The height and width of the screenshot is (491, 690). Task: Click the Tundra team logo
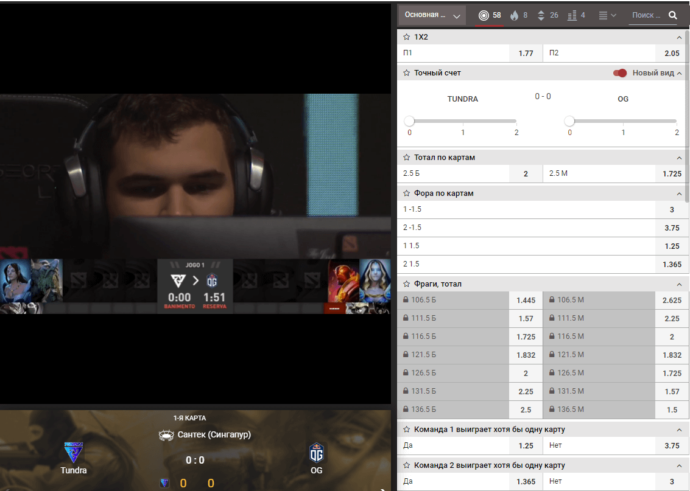coord(74,453)
